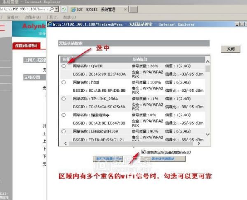The width and height of the screenshot is (247, 200).
Task: Choose the TP-LINK_256A network radio button
Action: [x=63, y=99]
